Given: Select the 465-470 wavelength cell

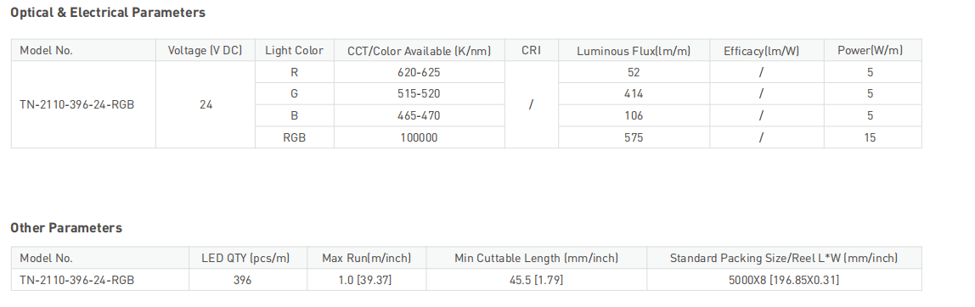Looking at the screenshot, I should point(419,115).
